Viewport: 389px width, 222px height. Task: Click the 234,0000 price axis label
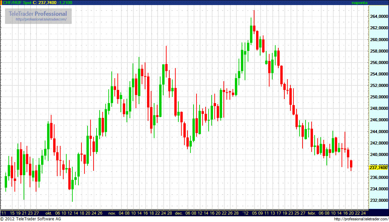coord(379,189)
